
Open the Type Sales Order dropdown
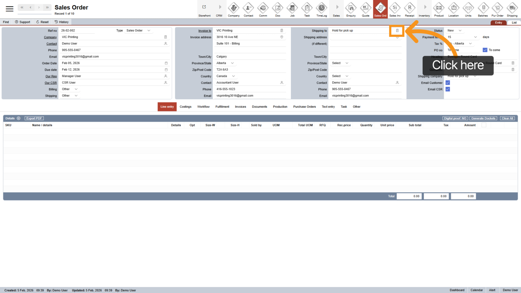[x=138, y=31]
